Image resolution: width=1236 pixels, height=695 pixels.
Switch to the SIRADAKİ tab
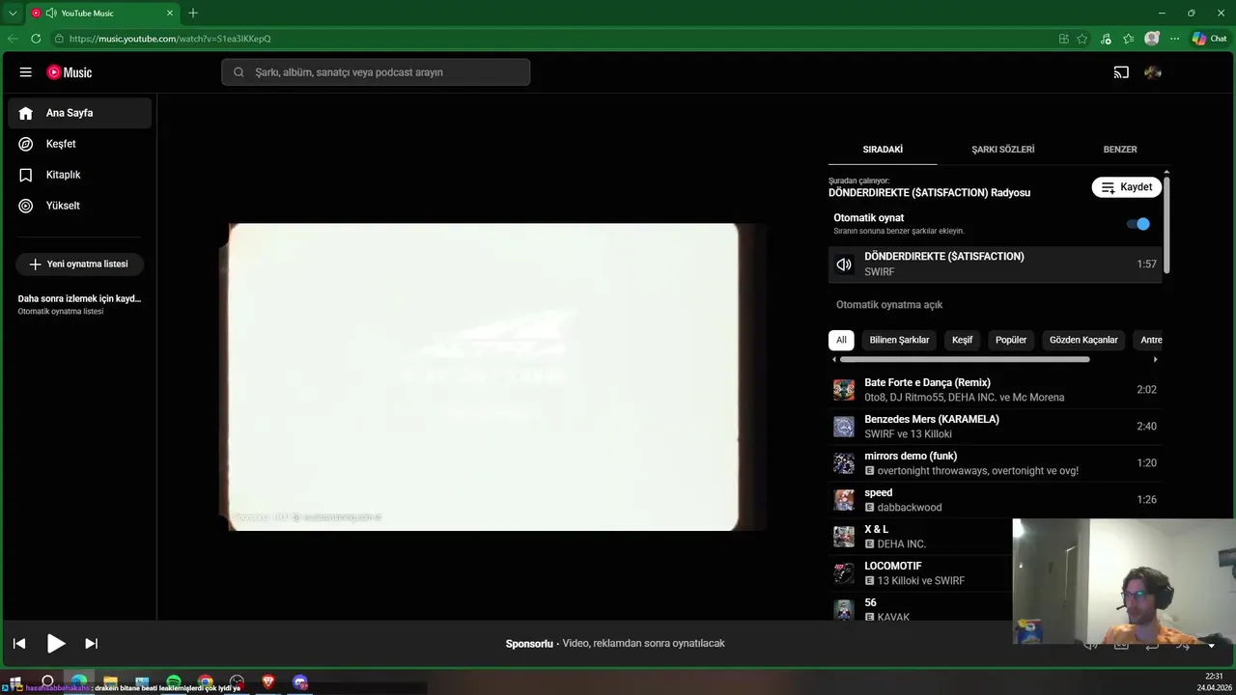coord(883,150)
